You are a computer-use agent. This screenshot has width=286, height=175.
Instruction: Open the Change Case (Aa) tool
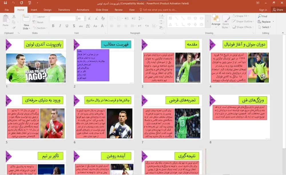(x=95, y=26)
